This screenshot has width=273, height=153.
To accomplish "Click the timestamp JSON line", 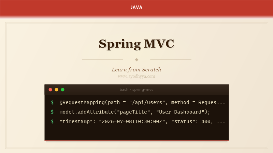I will point(142,121).
